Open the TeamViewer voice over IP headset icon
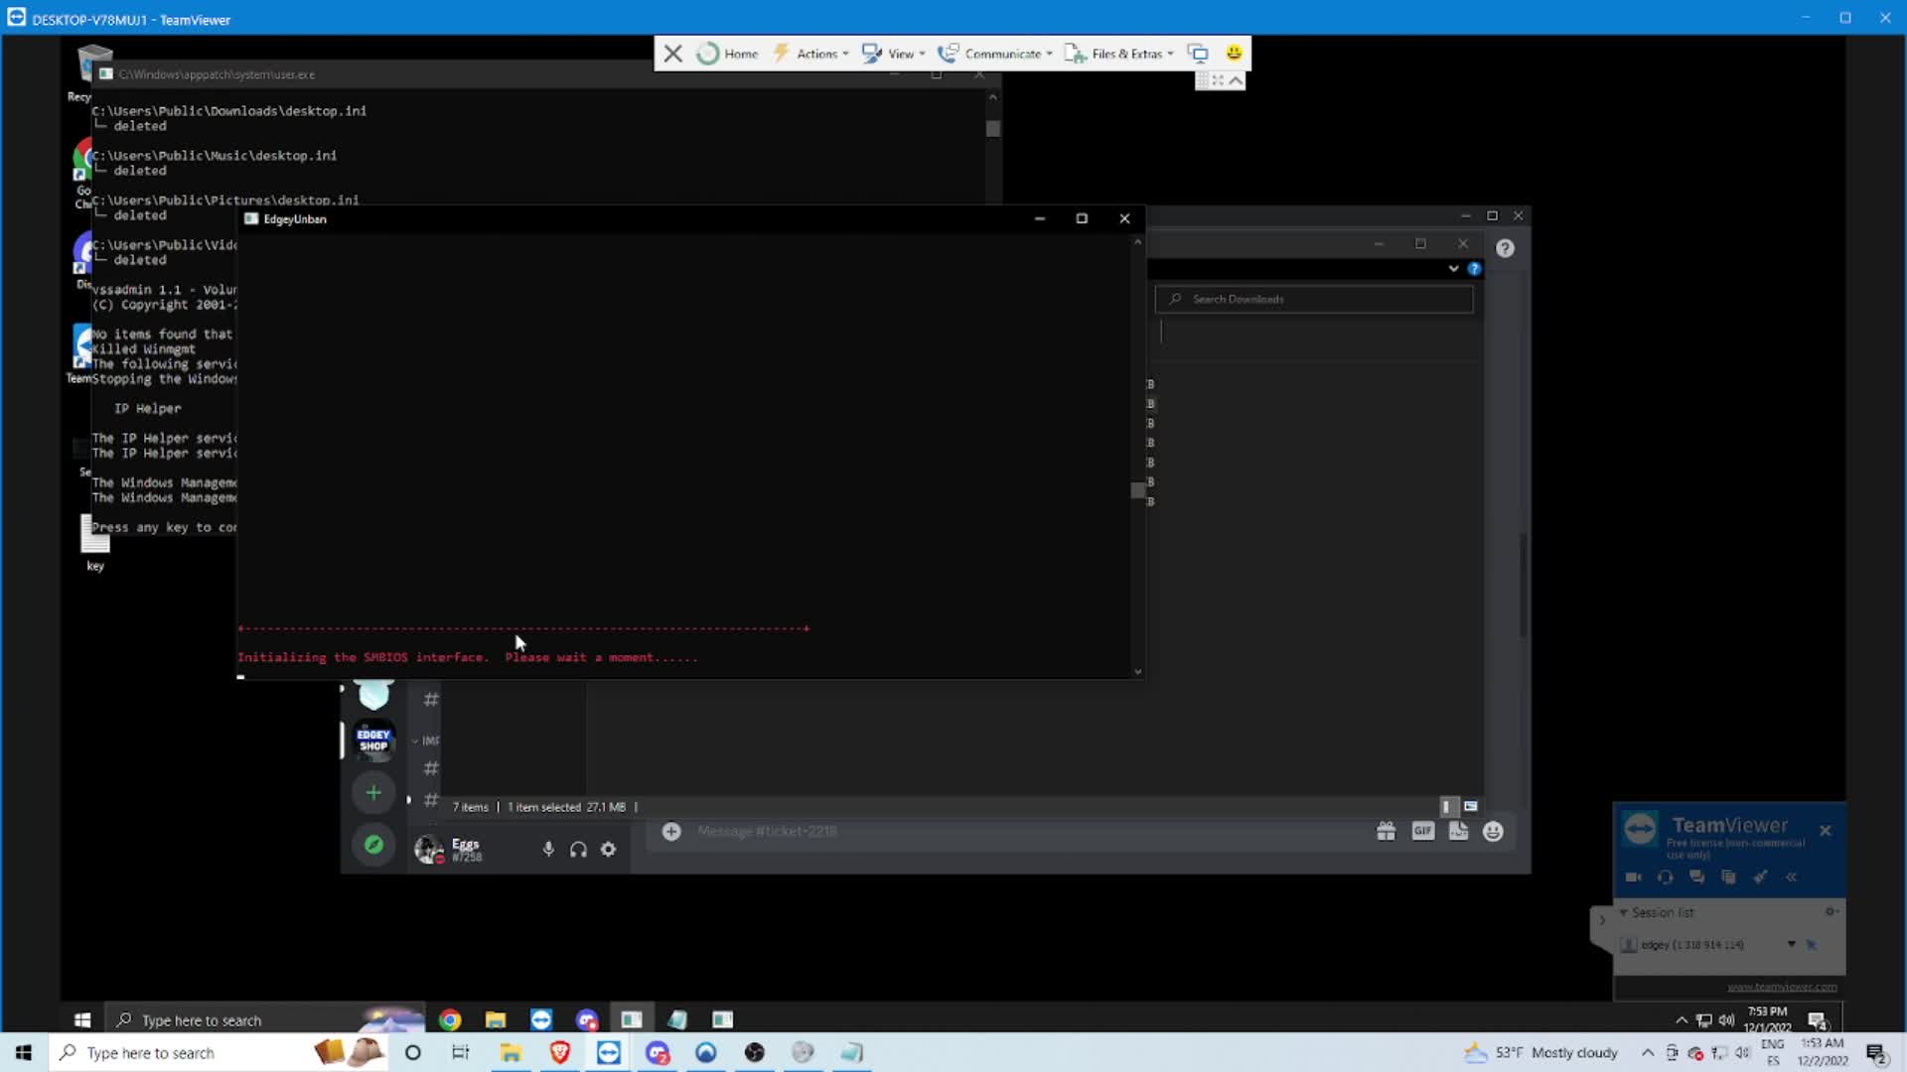 point(1665,877)
